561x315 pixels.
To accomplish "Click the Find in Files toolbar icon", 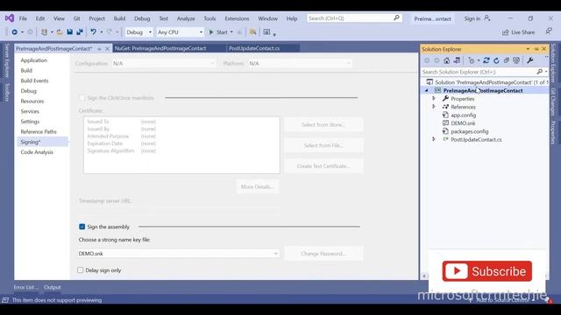I will tap(253, 32).
